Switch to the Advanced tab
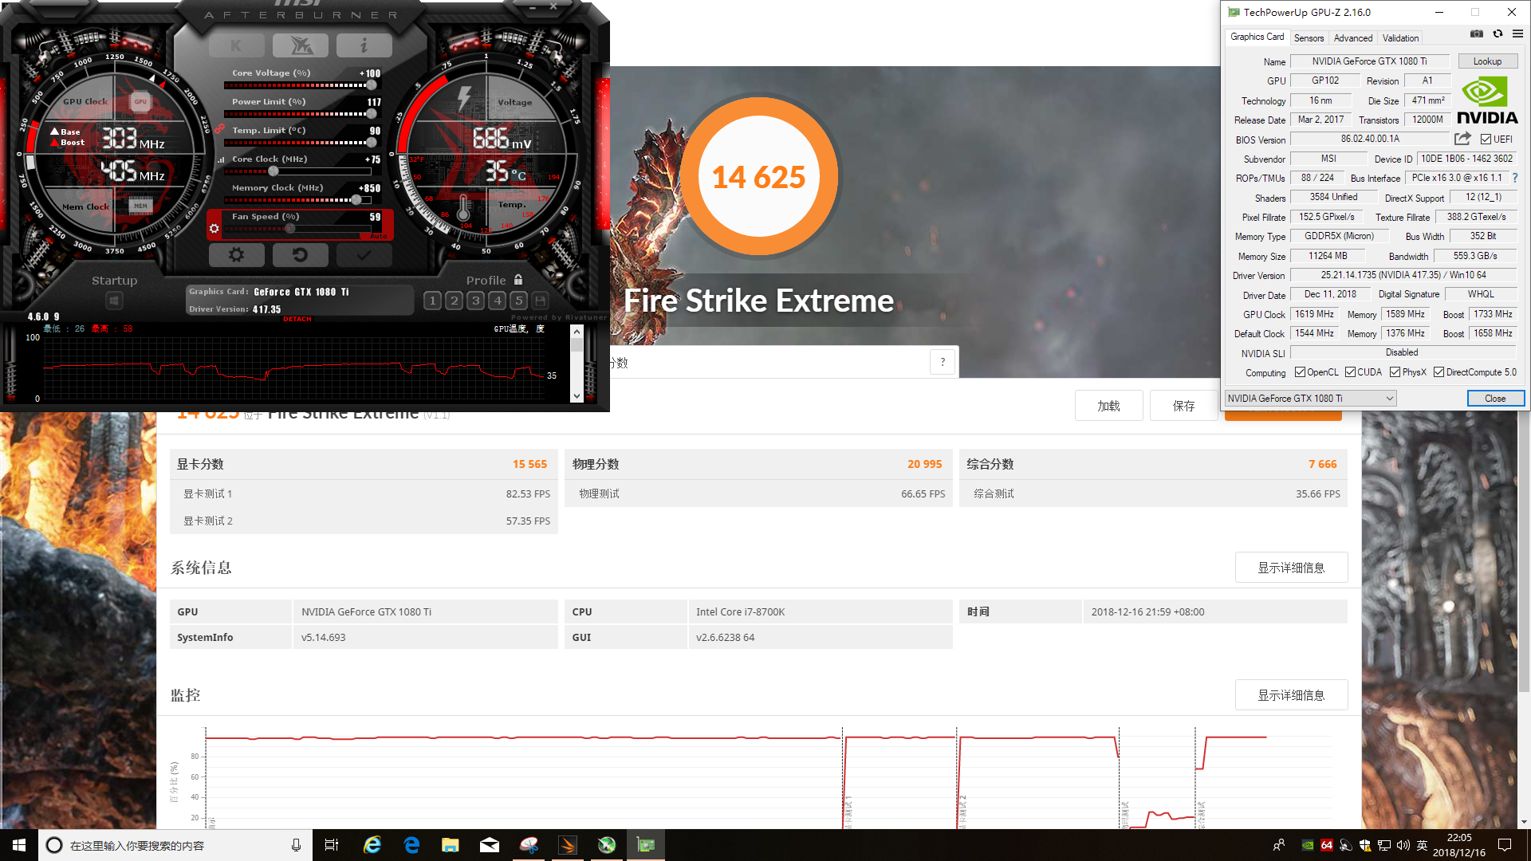Screen dimensions: 1531x861 coord(1353,38)
